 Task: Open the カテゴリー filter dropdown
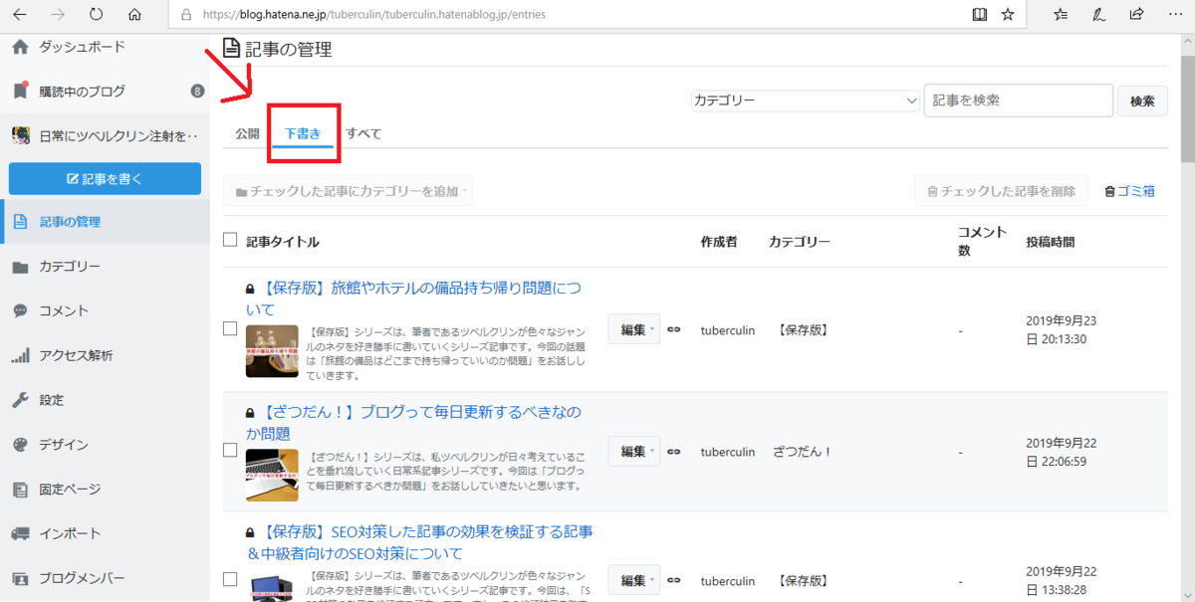coord(804,100)
